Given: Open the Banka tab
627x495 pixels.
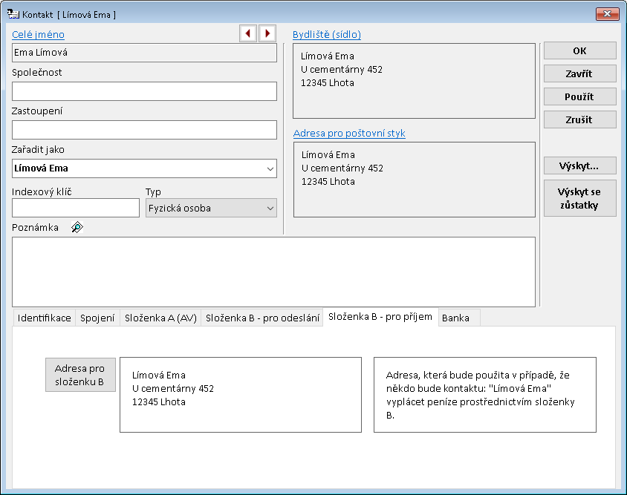Looking at the screenshot, I should pyautogui.click(x=455, y=318).
